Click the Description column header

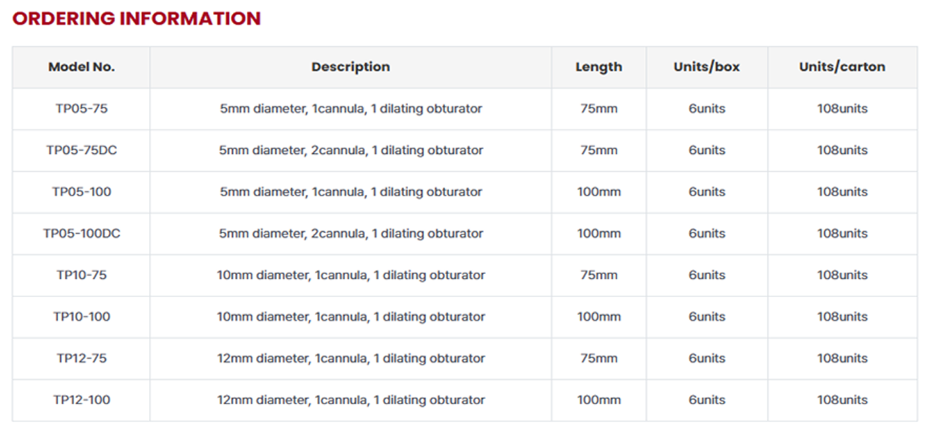coord(351,67)
